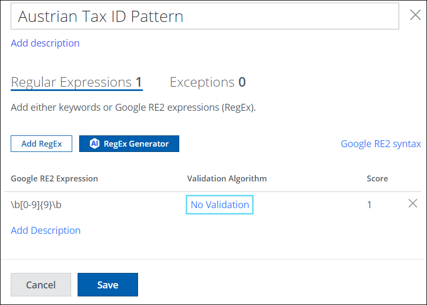Viewport: 427px width, 305px height.
Task: Cancel editing the pattern
Action: click(41, 285)
